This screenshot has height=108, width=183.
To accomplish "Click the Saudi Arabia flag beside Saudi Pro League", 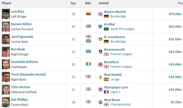I will pyautogui.click(x=106, y=29).
